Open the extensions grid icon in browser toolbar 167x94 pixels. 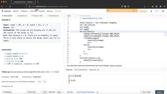157,6
